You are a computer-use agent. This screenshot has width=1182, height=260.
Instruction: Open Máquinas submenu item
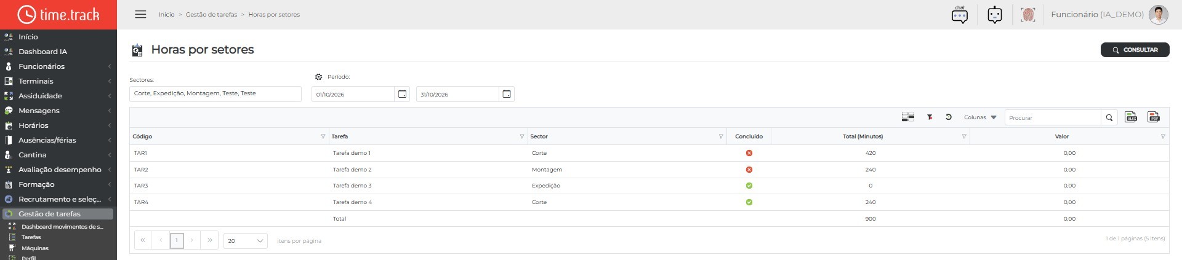(35, 248)
